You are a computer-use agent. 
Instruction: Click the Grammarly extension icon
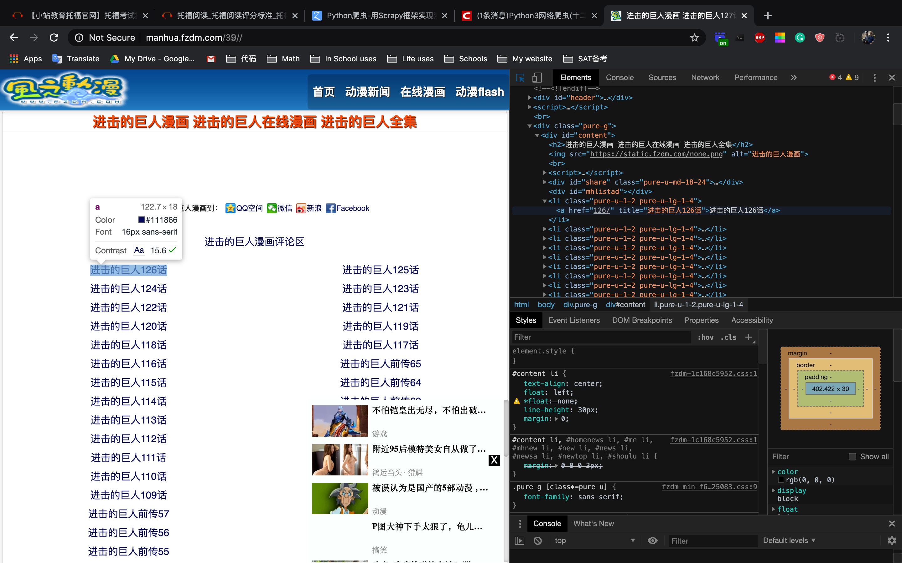pos(800,38)
